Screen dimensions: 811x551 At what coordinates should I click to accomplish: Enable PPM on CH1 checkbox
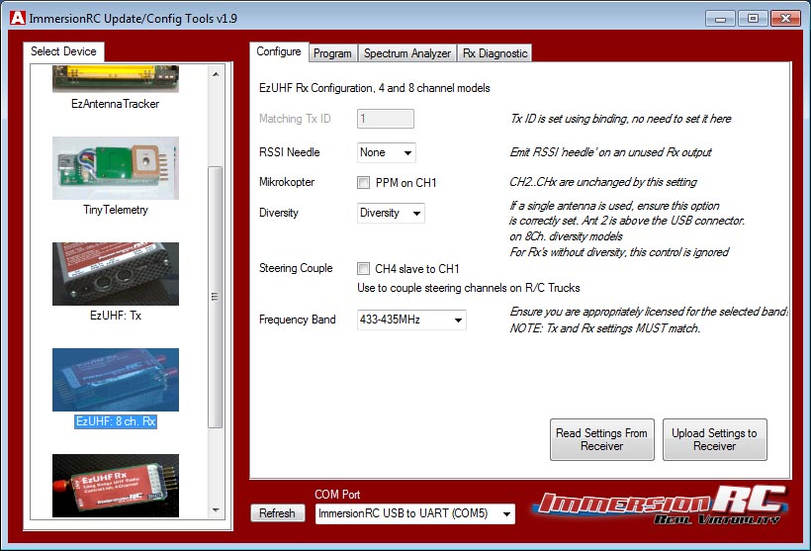(x=364, y=183)
